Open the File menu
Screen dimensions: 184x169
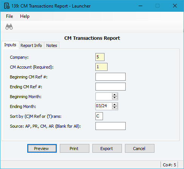[9, 16]
